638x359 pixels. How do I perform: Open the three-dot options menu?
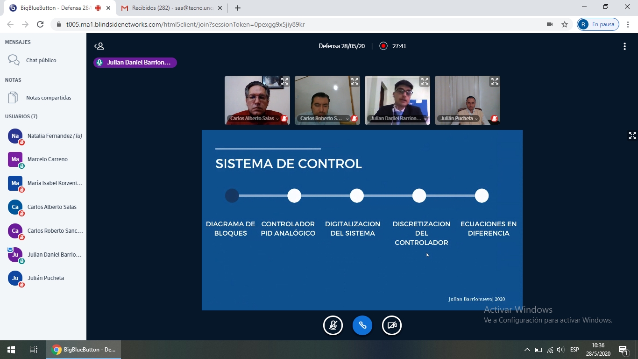[x=624, y=46]
